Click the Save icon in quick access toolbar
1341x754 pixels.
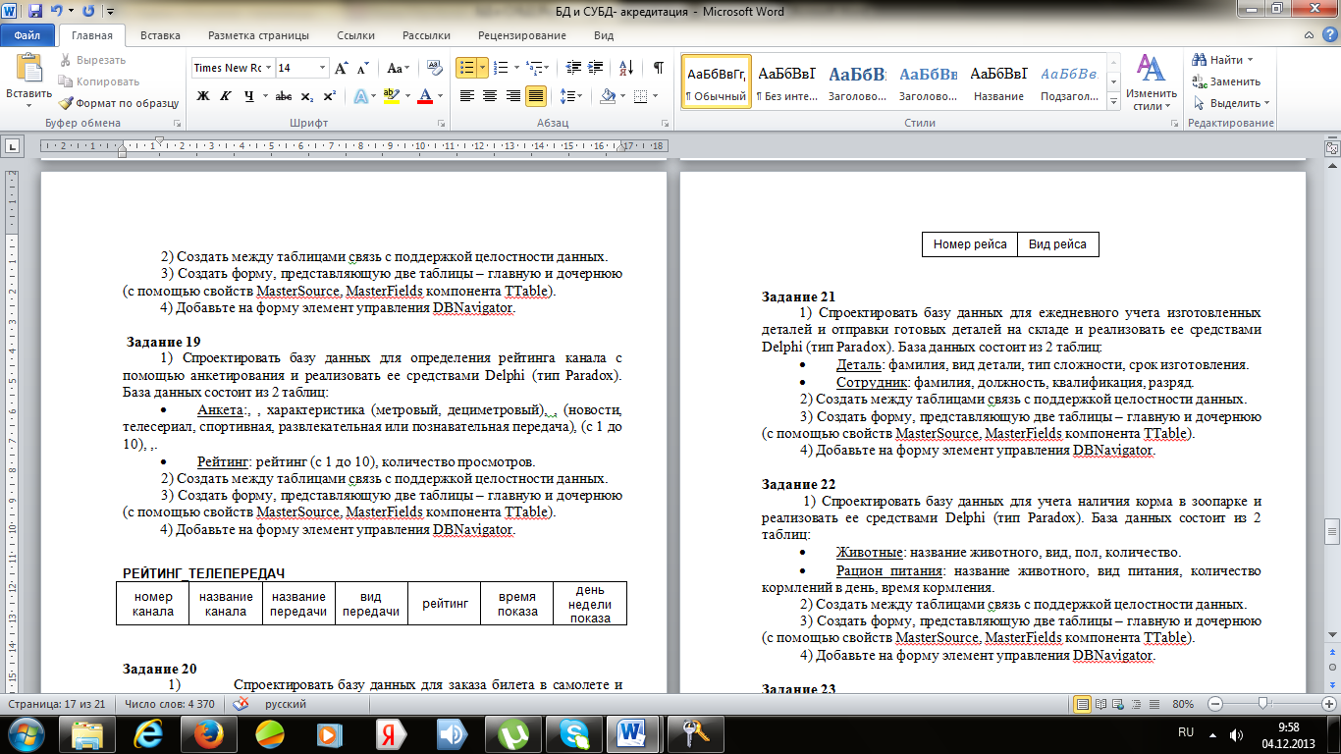pos(35,12)
